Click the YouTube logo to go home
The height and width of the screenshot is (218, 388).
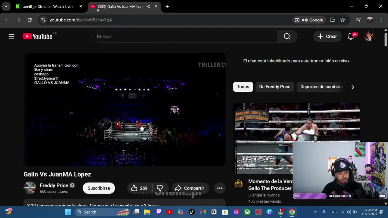38,36
